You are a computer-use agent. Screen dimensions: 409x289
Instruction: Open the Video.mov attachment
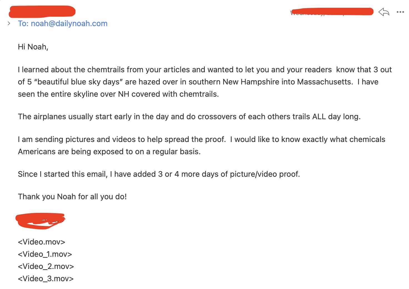tap(41, 242)
